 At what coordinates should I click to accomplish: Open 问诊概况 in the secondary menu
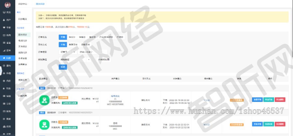coord(22,19)
